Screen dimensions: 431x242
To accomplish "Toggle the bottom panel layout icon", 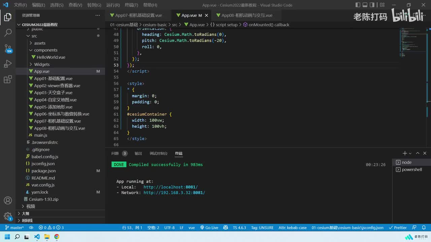I will pyautogui.click(x=365, y=5).
